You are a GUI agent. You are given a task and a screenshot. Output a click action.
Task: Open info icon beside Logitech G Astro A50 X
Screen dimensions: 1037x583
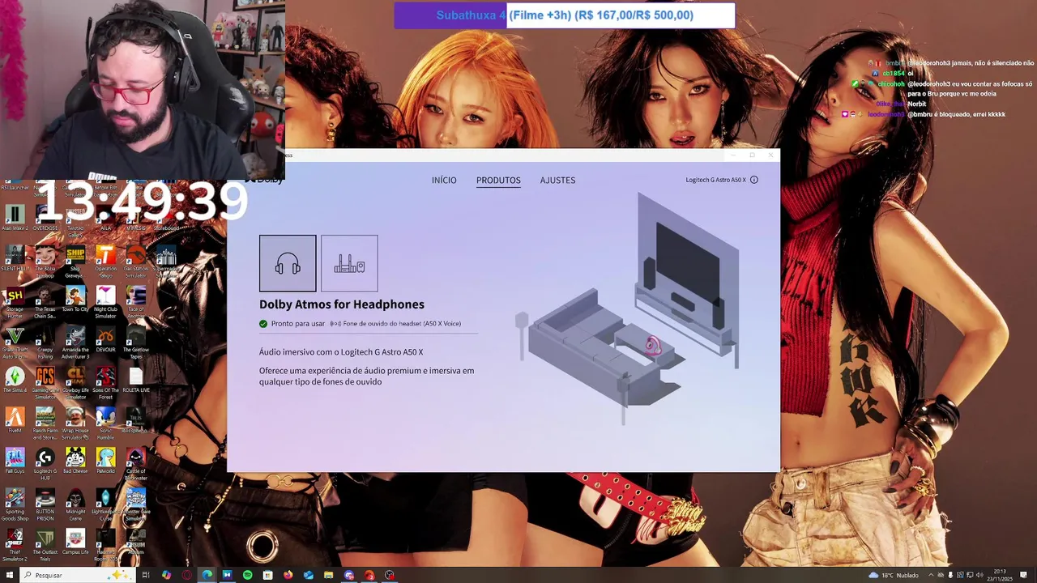(754, 180)
